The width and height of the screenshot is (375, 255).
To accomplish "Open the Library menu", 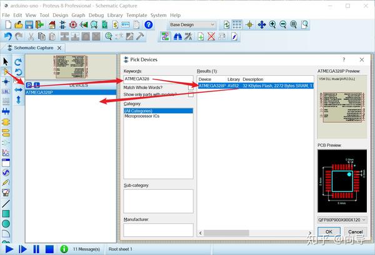I will pyautogui.click(x=115, y=15).
